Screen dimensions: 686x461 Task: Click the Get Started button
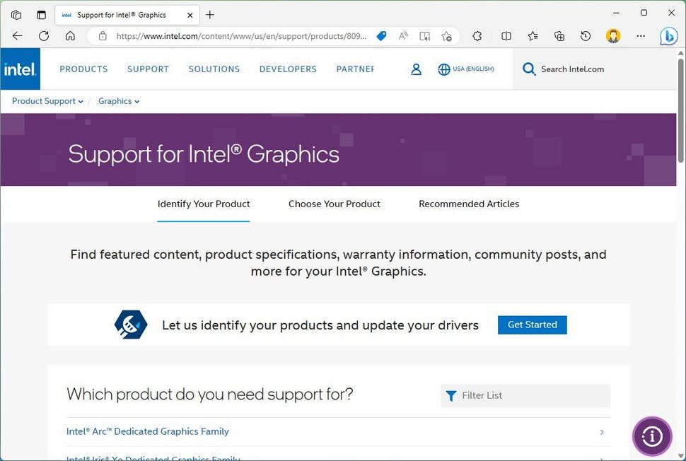(x=532, y=325)
